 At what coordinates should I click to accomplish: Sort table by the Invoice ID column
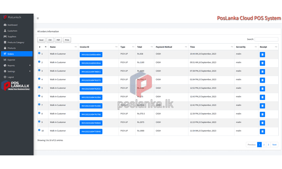(x=98, y=47)
